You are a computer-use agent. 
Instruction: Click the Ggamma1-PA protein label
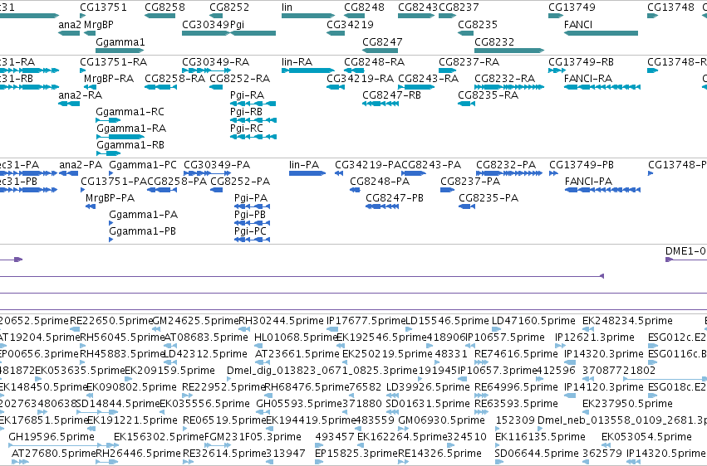(144, 215)
